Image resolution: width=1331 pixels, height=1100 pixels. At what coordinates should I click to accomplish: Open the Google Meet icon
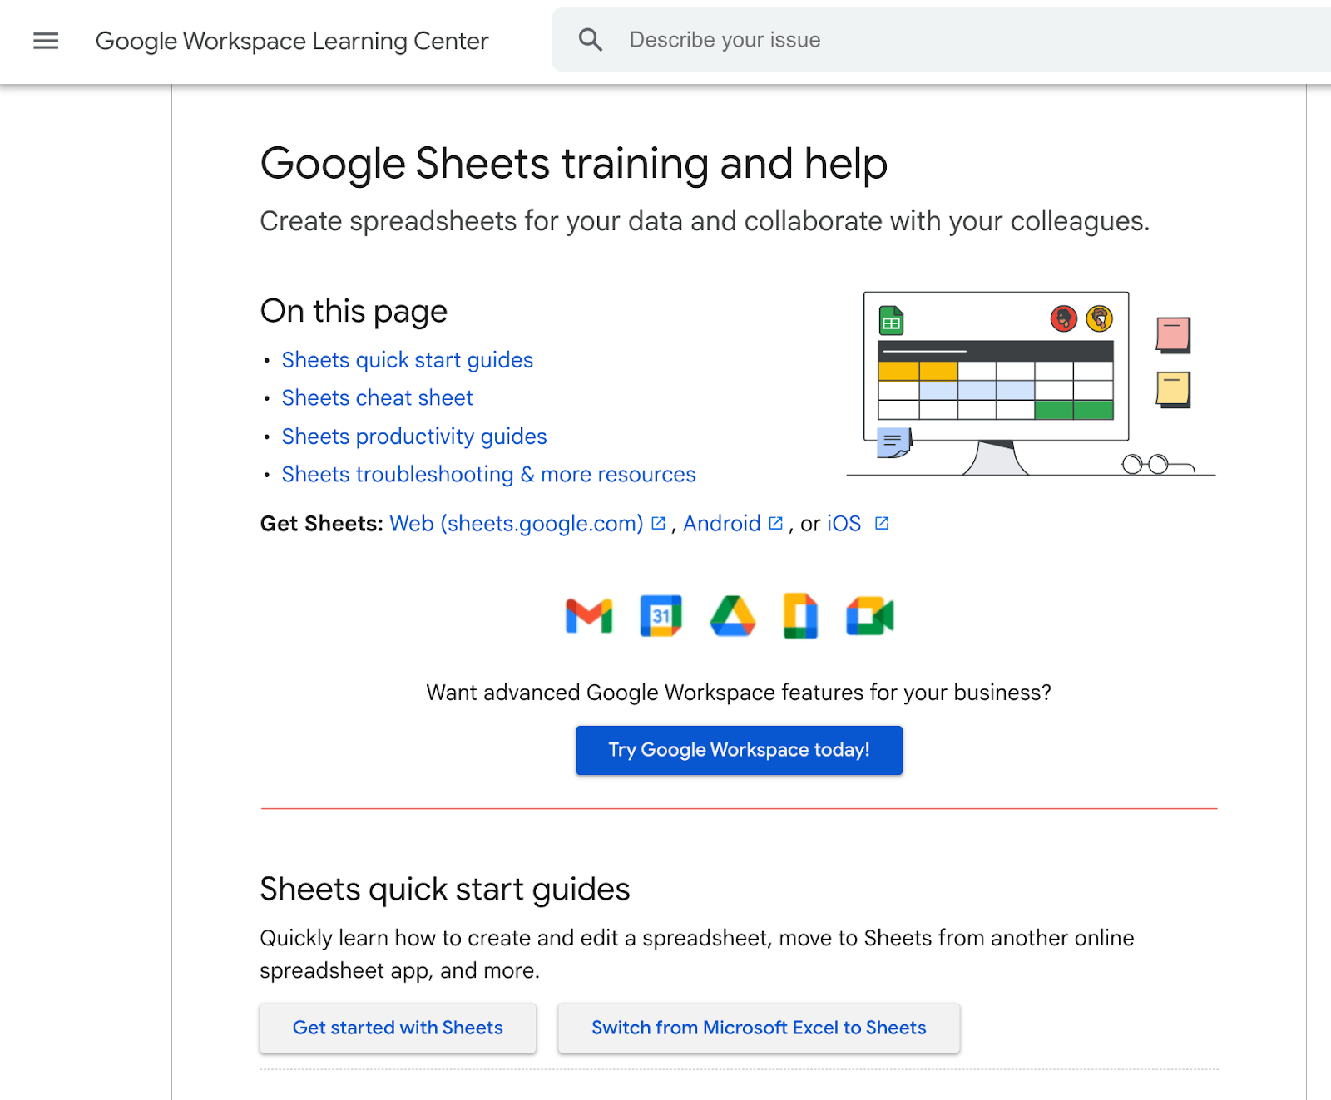click(870, 616)
